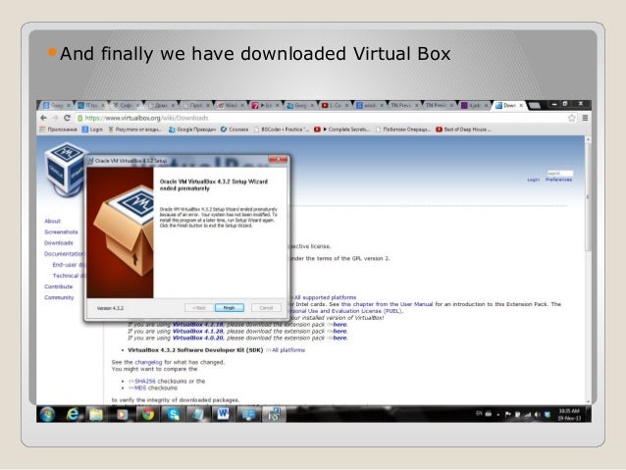
Task: Click the VirtualBox installer taskbar icon
Action: (274, 414)
